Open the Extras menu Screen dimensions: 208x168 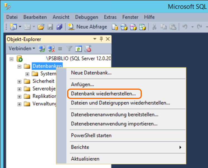[110, 17]
